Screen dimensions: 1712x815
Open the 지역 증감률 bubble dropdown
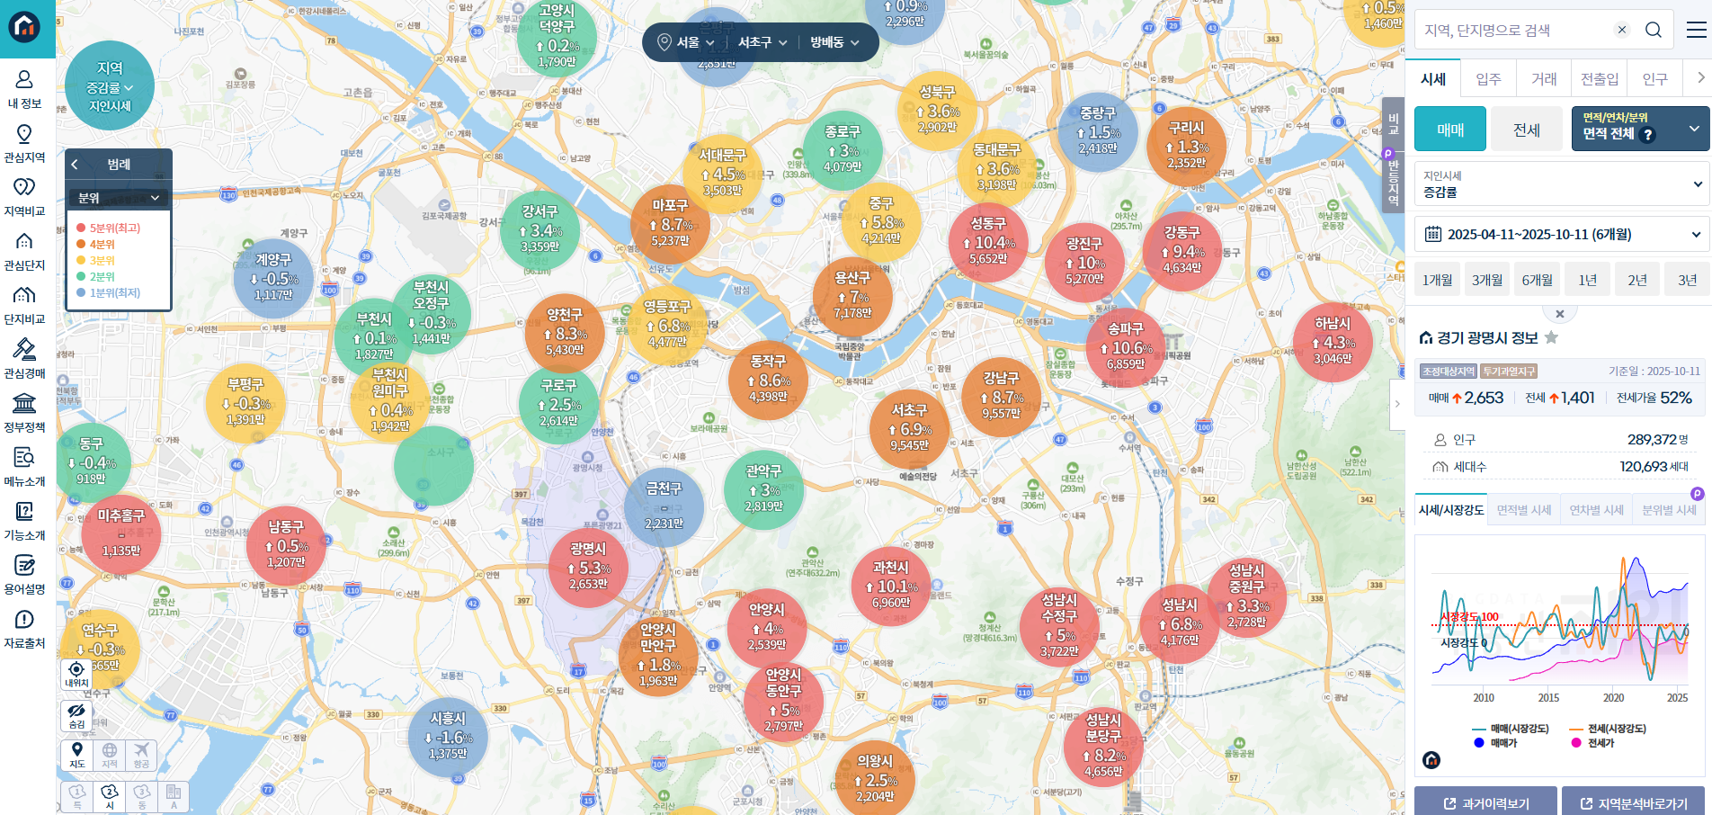tap(110, 87)
